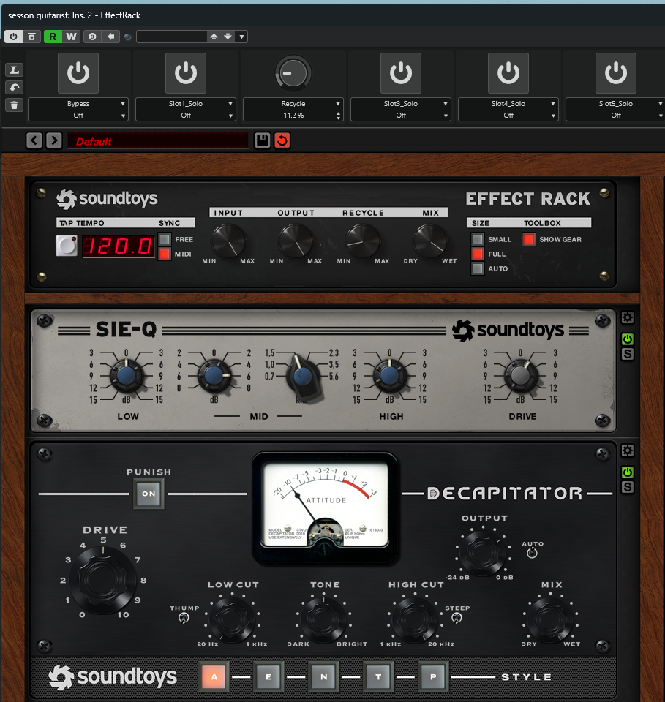This screenshot has width=665, height=702.
Task: Solo the SIE-Q slot
Action: (x=628, y=354)
